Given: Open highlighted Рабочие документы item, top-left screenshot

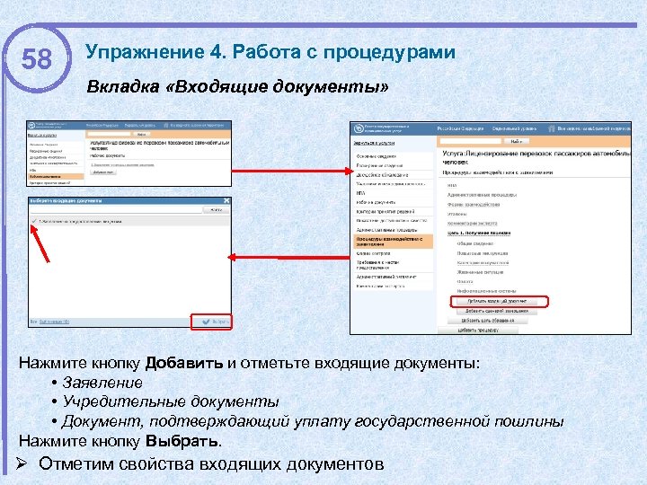Looking at the screenshot, I should click(56, 177).
